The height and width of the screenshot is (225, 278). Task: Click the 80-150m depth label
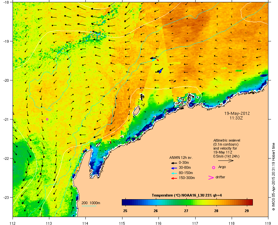[186, 173]
